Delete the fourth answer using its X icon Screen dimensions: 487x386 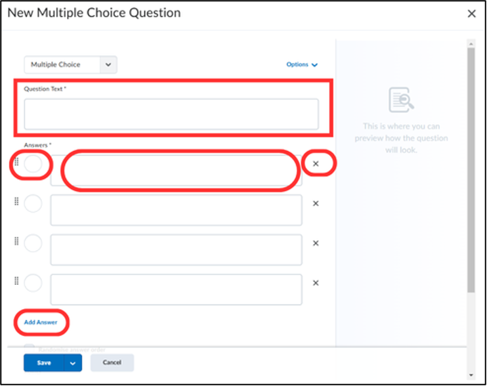pos(316,283)
